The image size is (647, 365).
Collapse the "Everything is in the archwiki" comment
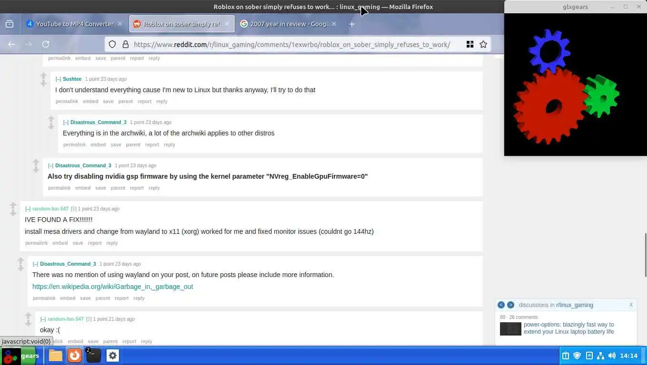[66, 123]
